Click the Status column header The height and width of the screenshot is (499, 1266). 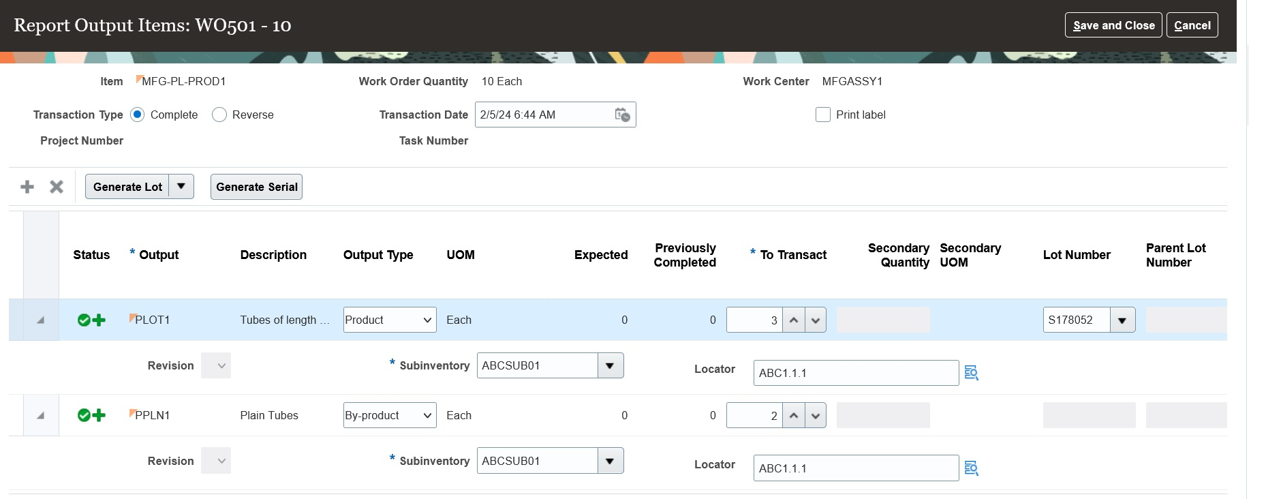91,255
